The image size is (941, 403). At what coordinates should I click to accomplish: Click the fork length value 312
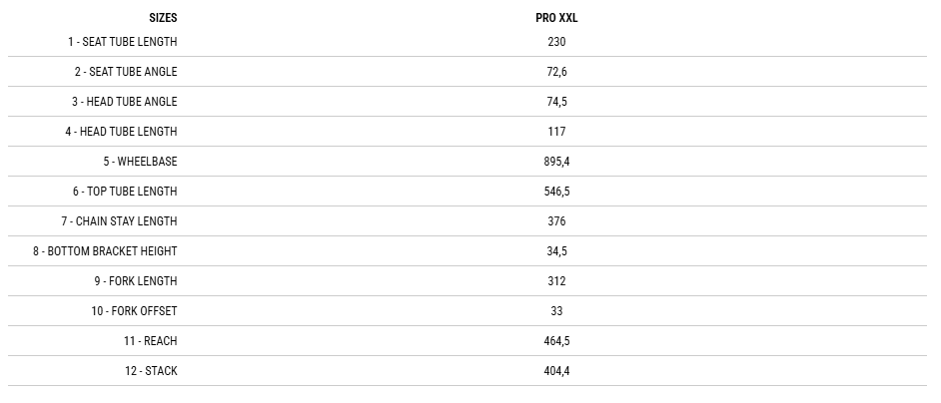point(556,281)
